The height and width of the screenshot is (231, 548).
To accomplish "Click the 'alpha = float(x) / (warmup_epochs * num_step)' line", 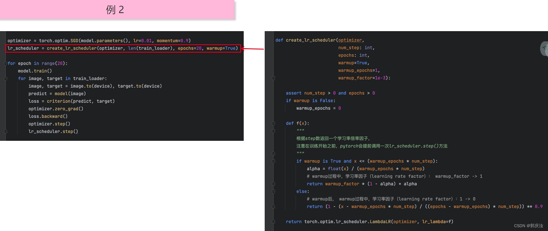I will click(366, 169).
